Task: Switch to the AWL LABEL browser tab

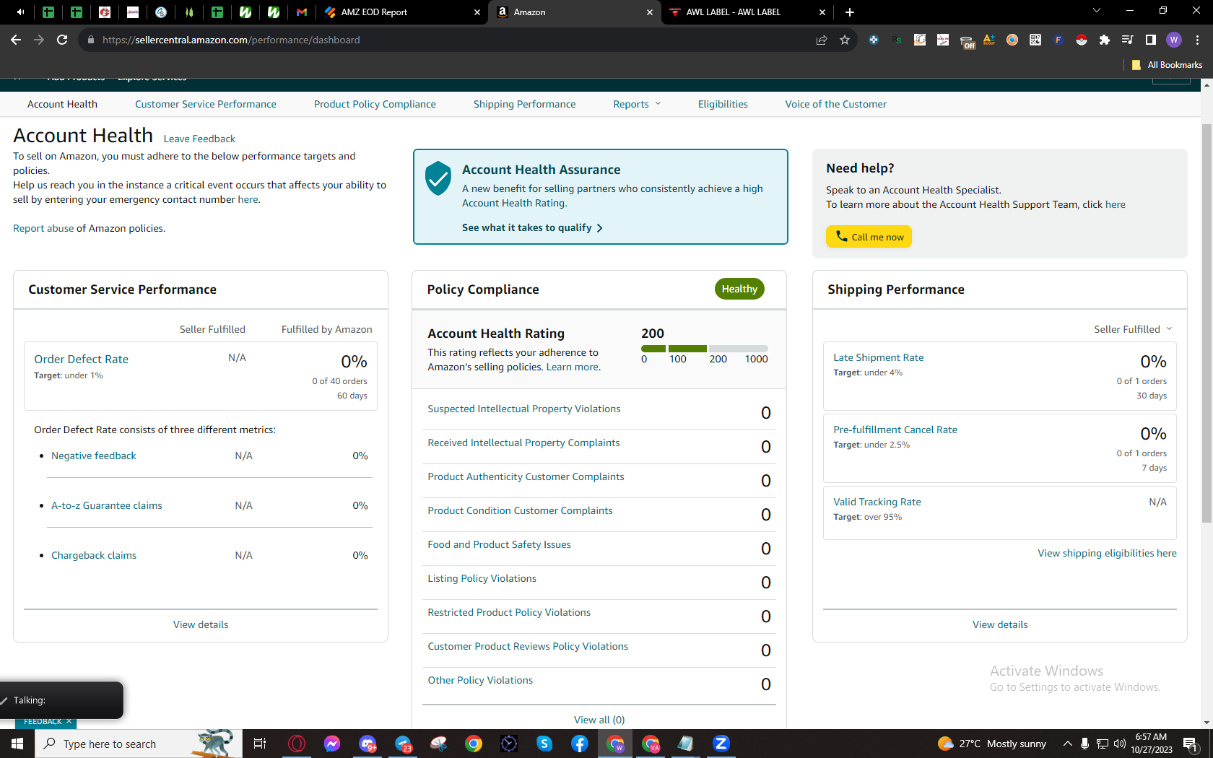Action: coord(747,12)
